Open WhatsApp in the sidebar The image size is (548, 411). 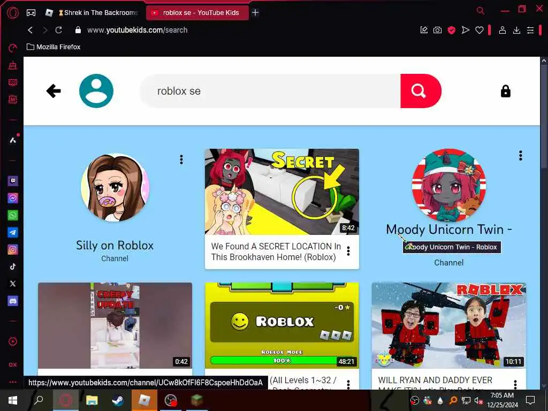coord(13,215)
